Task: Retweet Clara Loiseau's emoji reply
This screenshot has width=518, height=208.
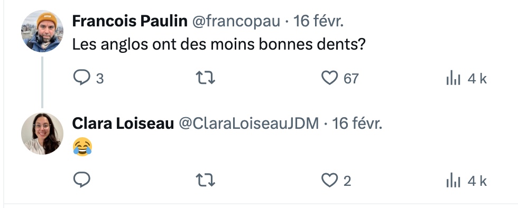Action: 206,181
